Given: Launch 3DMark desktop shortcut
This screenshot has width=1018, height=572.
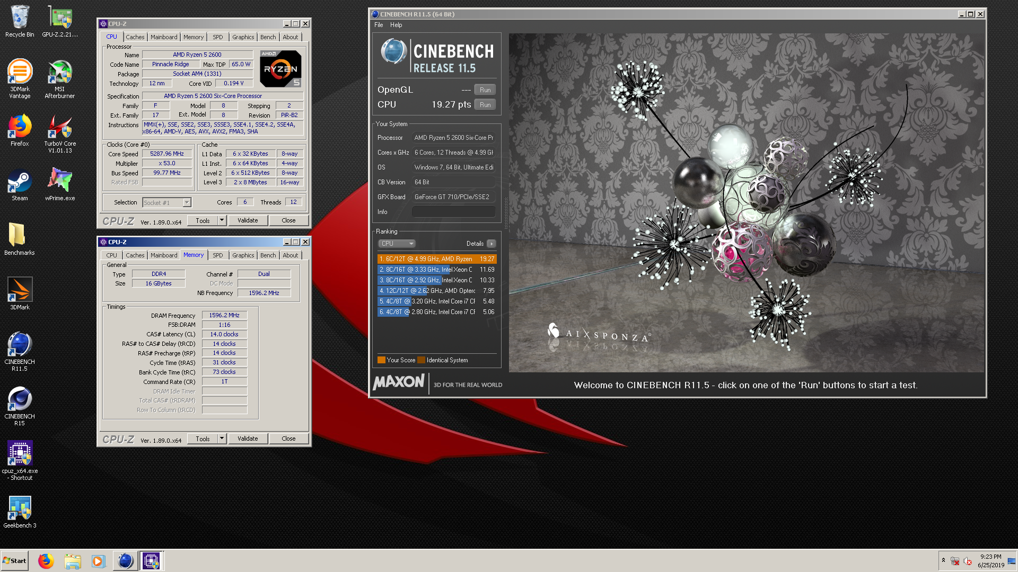Looking at the screenshot, I should pyautogui.click(x=20, y=294).
